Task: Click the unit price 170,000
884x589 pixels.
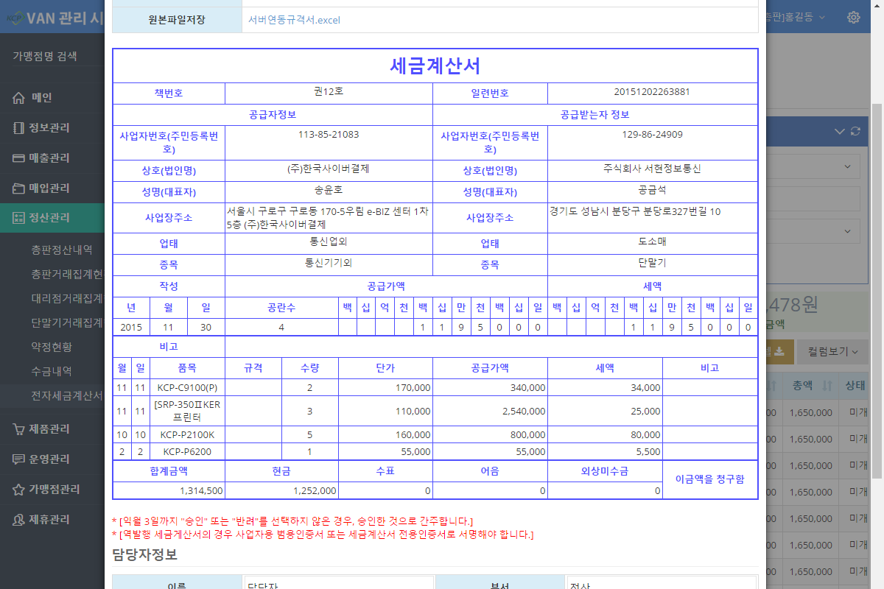Action: (413, 388)
